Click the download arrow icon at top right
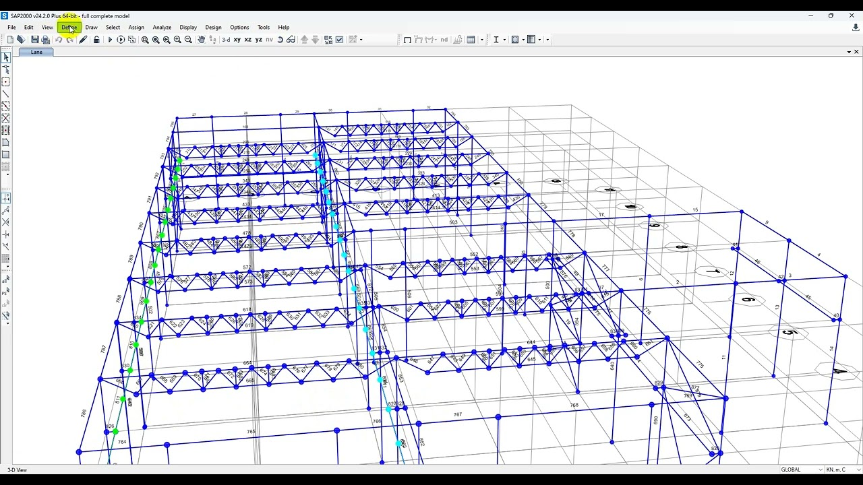 click(856, 28)
